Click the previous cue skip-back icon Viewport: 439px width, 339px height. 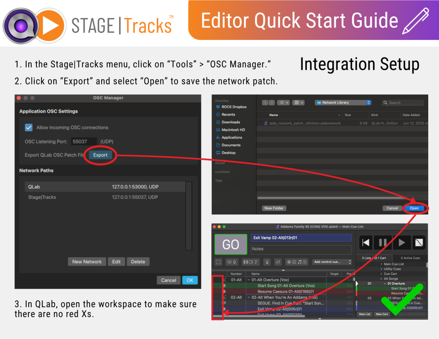coord(365,243)
